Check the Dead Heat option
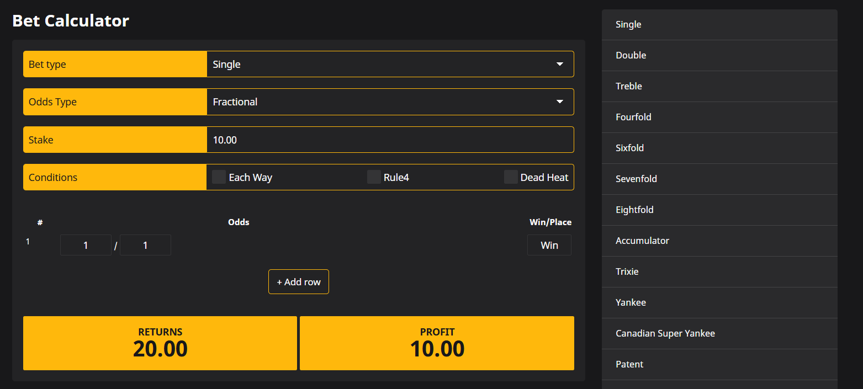 click(511, 177)
